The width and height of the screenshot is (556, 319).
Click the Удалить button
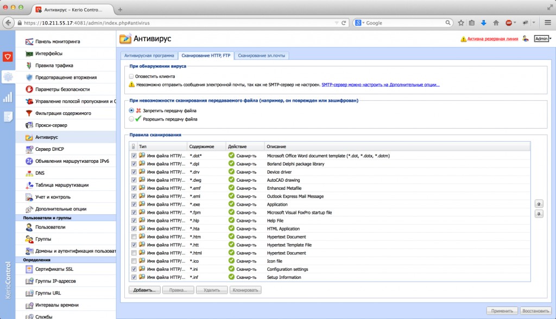[x=212, y=290]
